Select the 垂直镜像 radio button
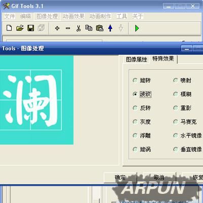The height and width of the screenshot is (203, 203). tap(176, 149)
